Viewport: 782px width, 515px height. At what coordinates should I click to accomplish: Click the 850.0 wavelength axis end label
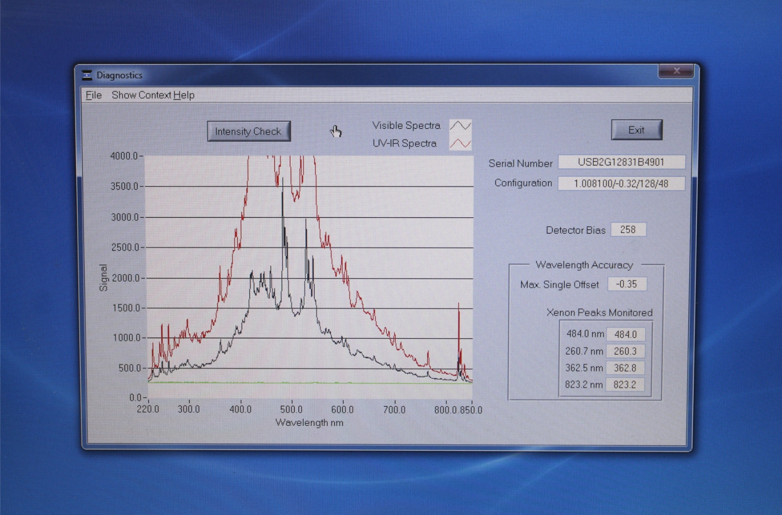click(x=471, y=410)
